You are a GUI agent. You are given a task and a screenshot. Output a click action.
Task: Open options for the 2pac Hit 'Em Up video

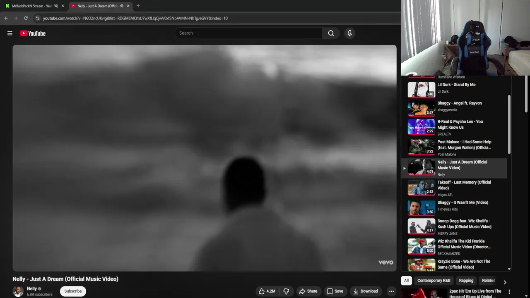[x=509, y=292]
